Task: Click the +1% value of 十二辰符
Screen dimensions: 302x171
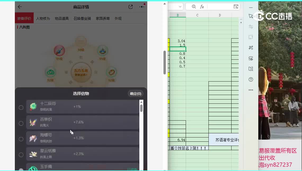Action: (77, 107)
